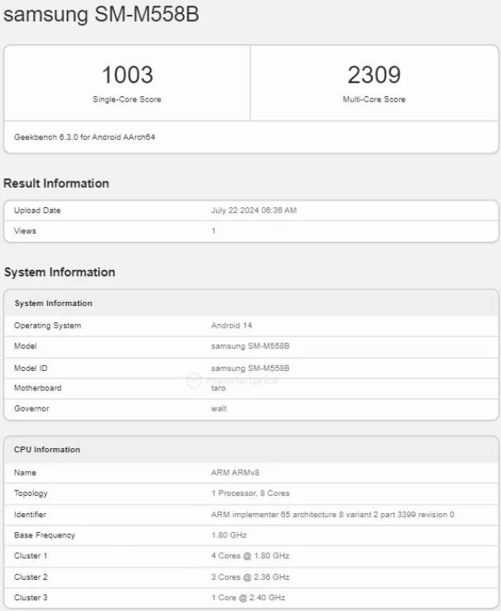Image resolution: width=501 pixels, height=611 pixels.
Task: Select the Model ID row value samsung SM-M558B
Action: pos(250,368)
